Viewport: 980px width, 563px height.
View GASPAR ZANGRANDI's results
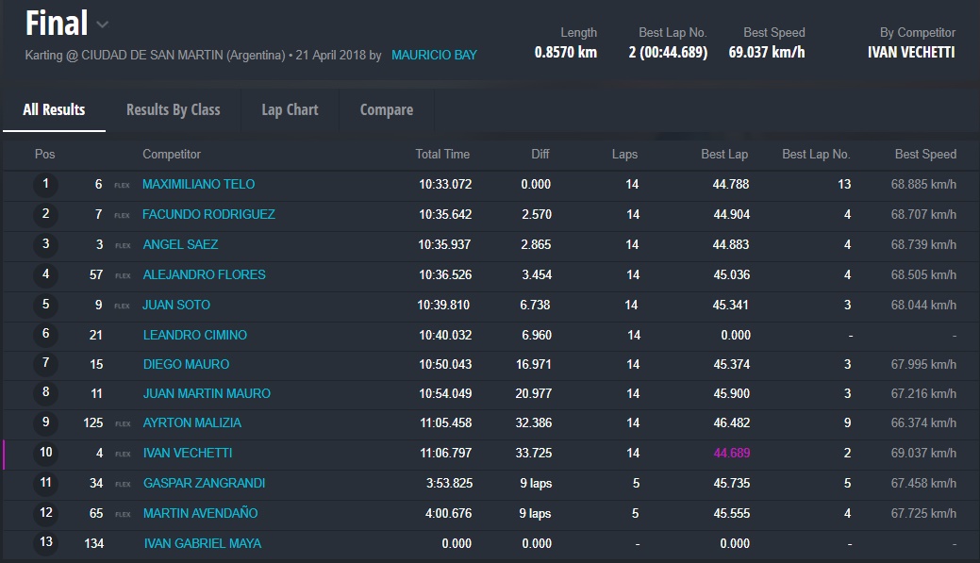click(204, 484)
